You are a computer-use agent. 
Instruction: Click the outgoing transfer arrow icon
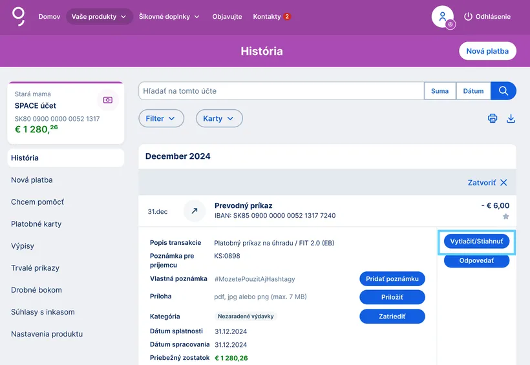[x=194, y=211]
